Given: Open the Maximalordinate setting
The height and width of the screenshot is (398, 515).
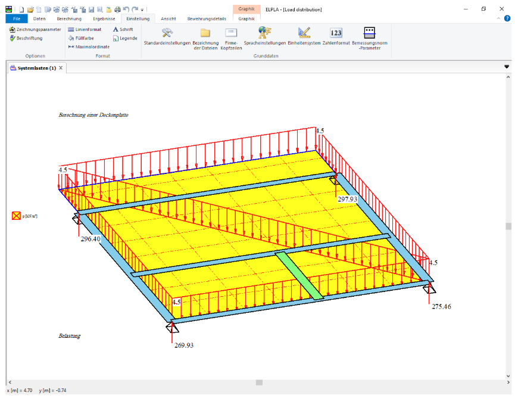Looking at the screenshot, I should (89, 46).
